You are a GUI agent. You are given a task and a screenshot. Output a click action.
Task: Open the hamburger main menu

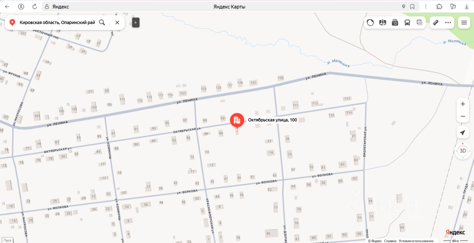tap(464, 23)
